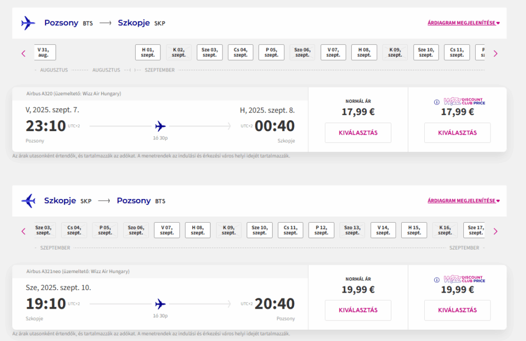Select normal price 17,99 € Kiválasztás button
This screenshot has width=526, height=341.
click(358, 133)
